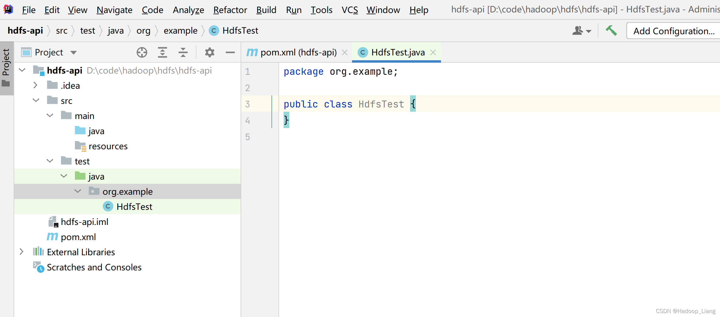Open Project panel settings gear
720x317 pixels.
click(209, 52)
